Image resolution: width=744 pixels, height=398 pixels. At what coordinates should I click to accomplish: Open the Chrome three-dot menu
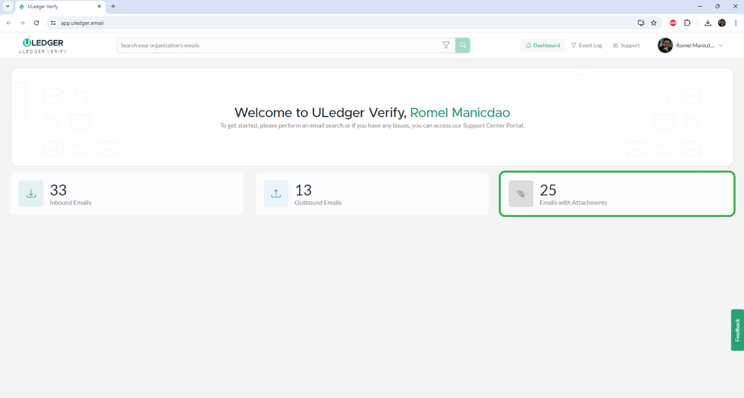(x=736, y=23)
